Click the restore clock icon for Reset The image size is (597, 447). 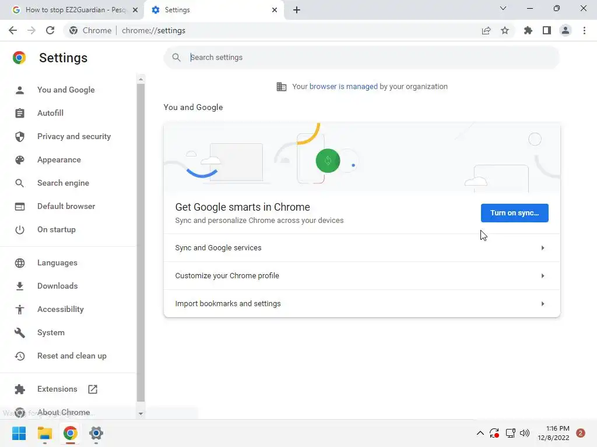(20, 356)
